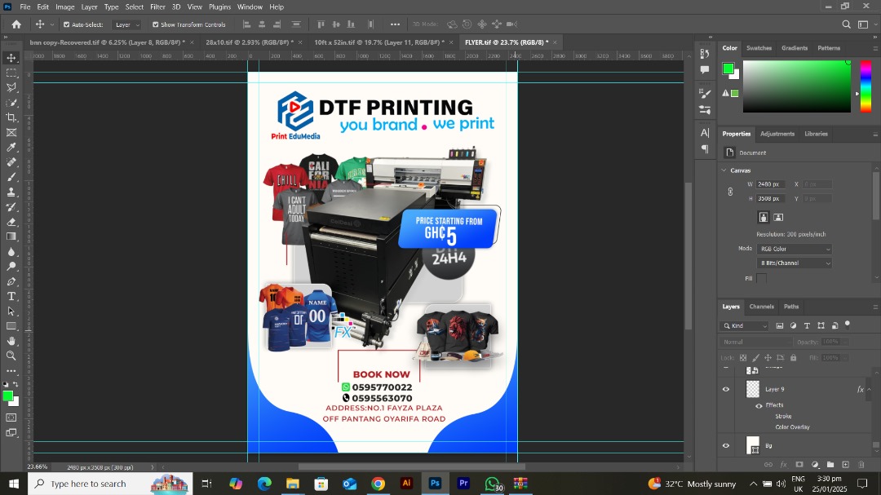Open the History panel icon
The width and height of the screenshot is (881, 495).
coord(705,53)
